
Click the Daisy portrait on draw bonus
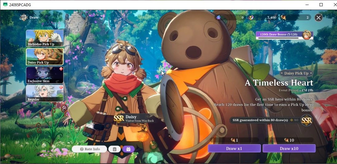[x=307, y=35]
